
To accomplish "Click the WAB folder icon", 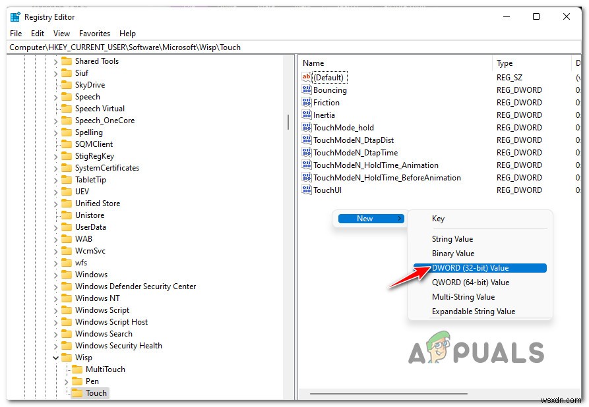I will click(67, 238).
